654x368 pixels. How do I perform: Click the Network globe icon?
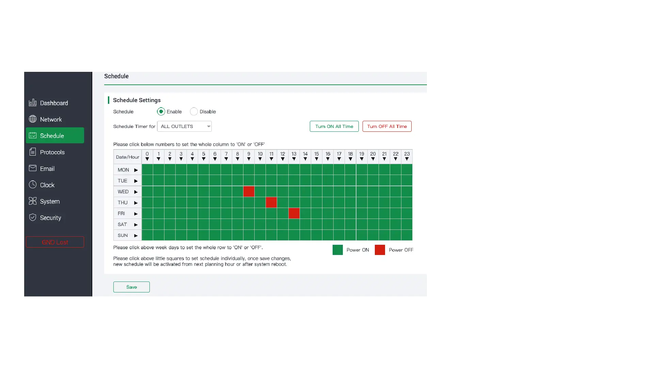tap(33, 119)
